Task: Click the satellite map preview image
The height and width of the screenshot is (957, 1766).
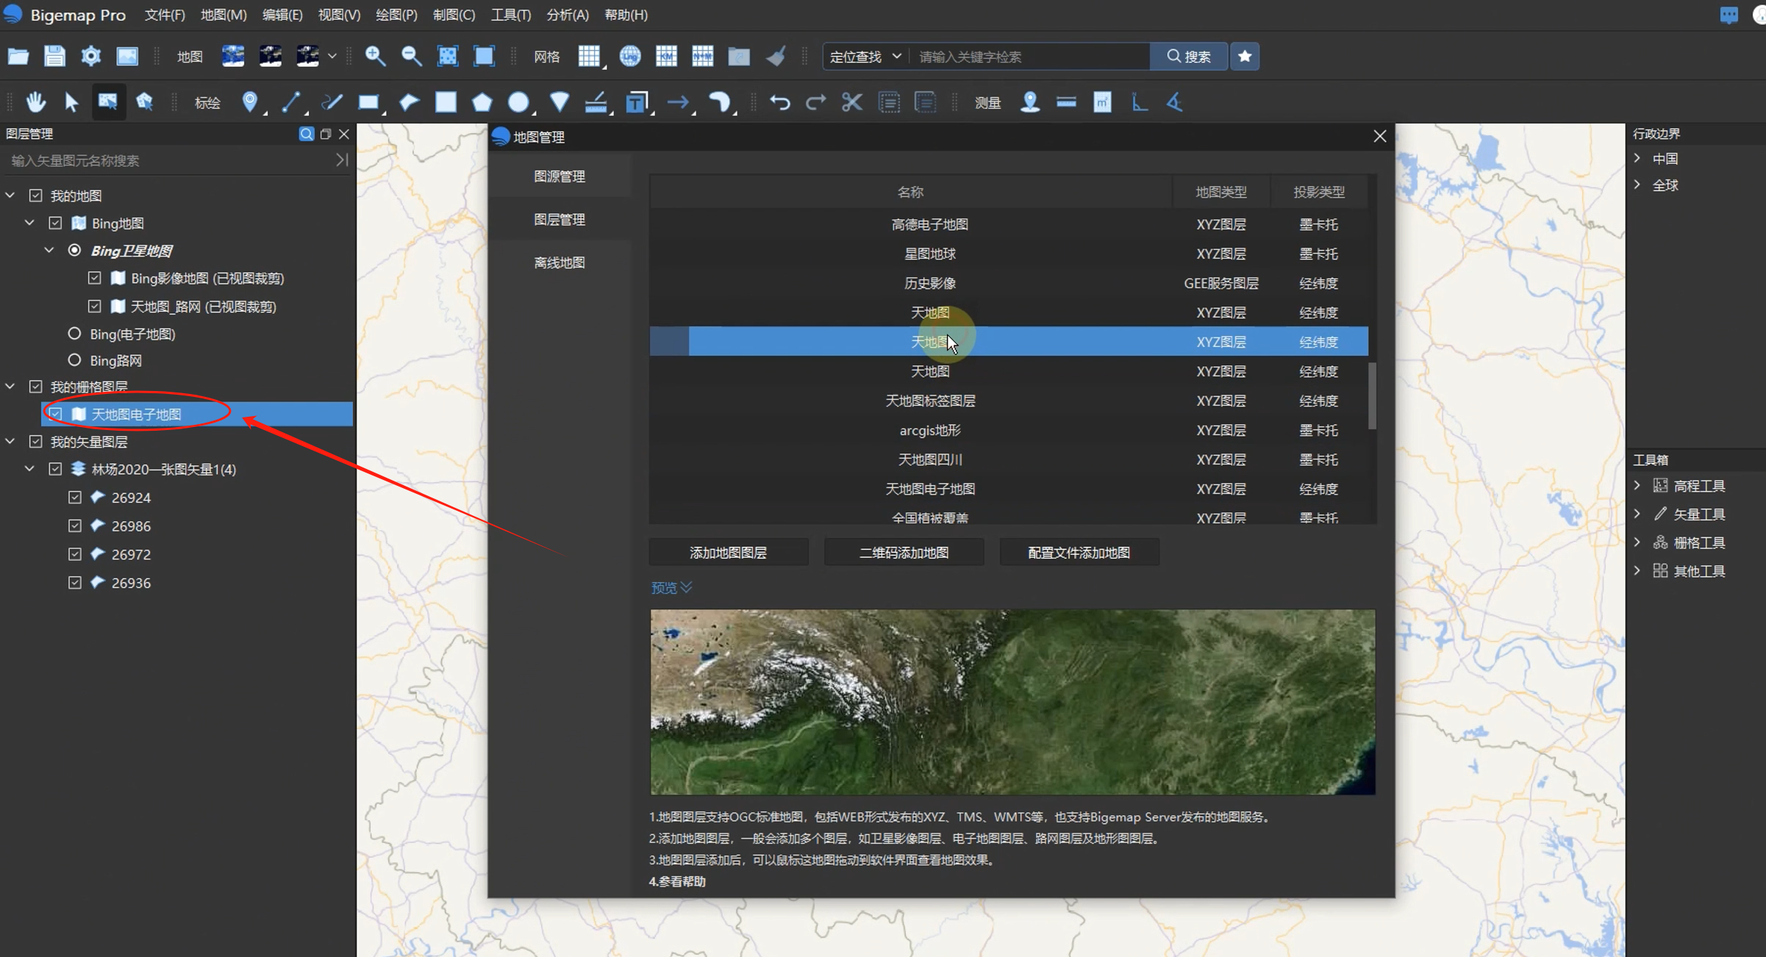Action: tap(1011, 702)
